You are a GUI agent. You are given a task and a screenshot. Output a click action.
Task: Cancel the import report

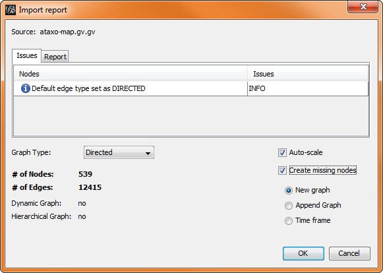(349, 253)
